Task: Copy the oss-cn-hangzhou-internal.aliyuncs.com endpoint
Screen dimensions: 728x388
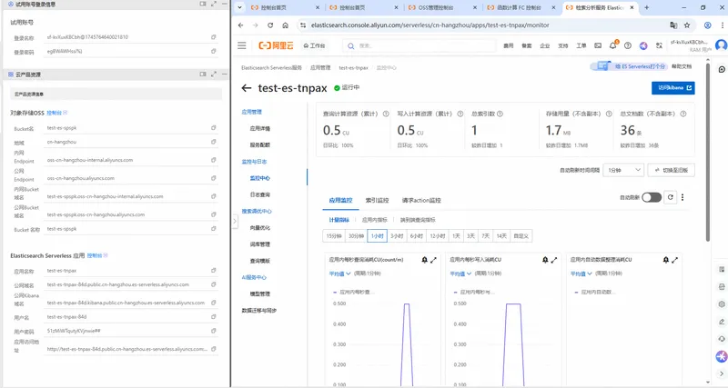Action: (x=214, y=160)
